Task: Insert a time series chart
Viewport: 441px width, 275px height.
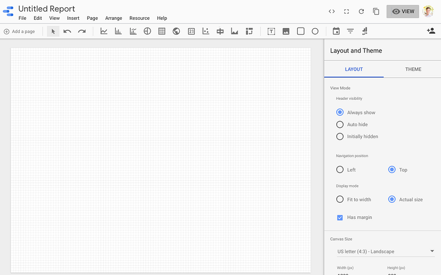Action: pos(104,31)
